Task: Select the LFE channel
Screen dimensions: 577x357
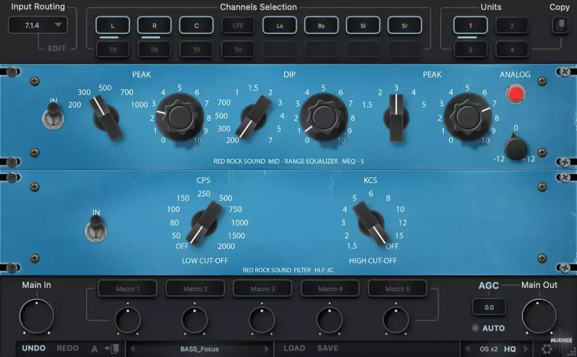Action: (x=238, y=25)
